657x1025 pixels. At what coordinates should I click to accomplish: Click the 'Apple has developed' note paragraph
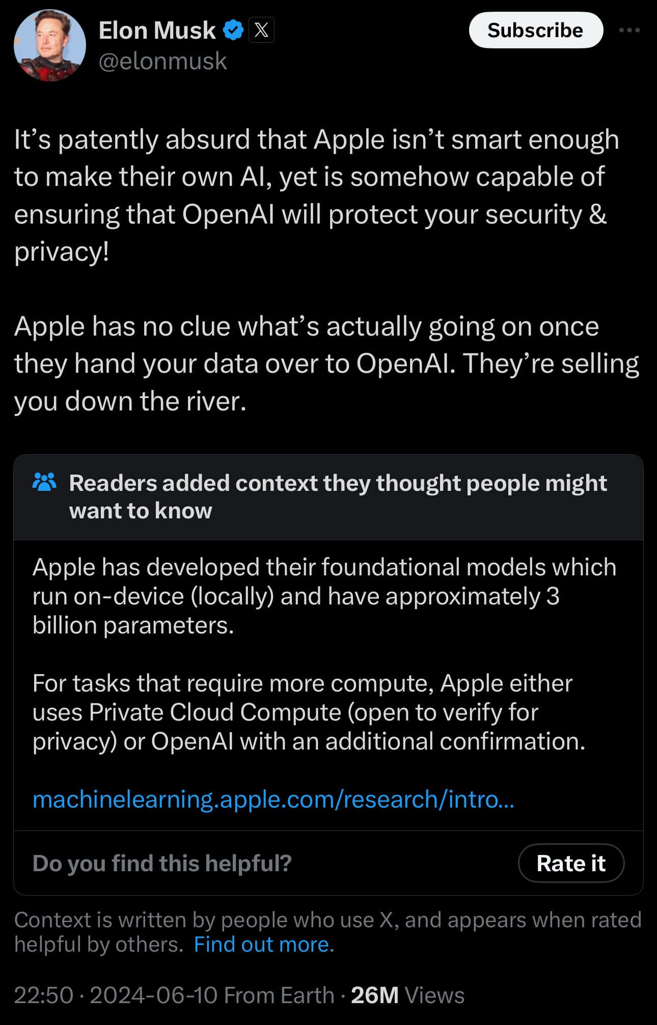(x=324, y=596)
